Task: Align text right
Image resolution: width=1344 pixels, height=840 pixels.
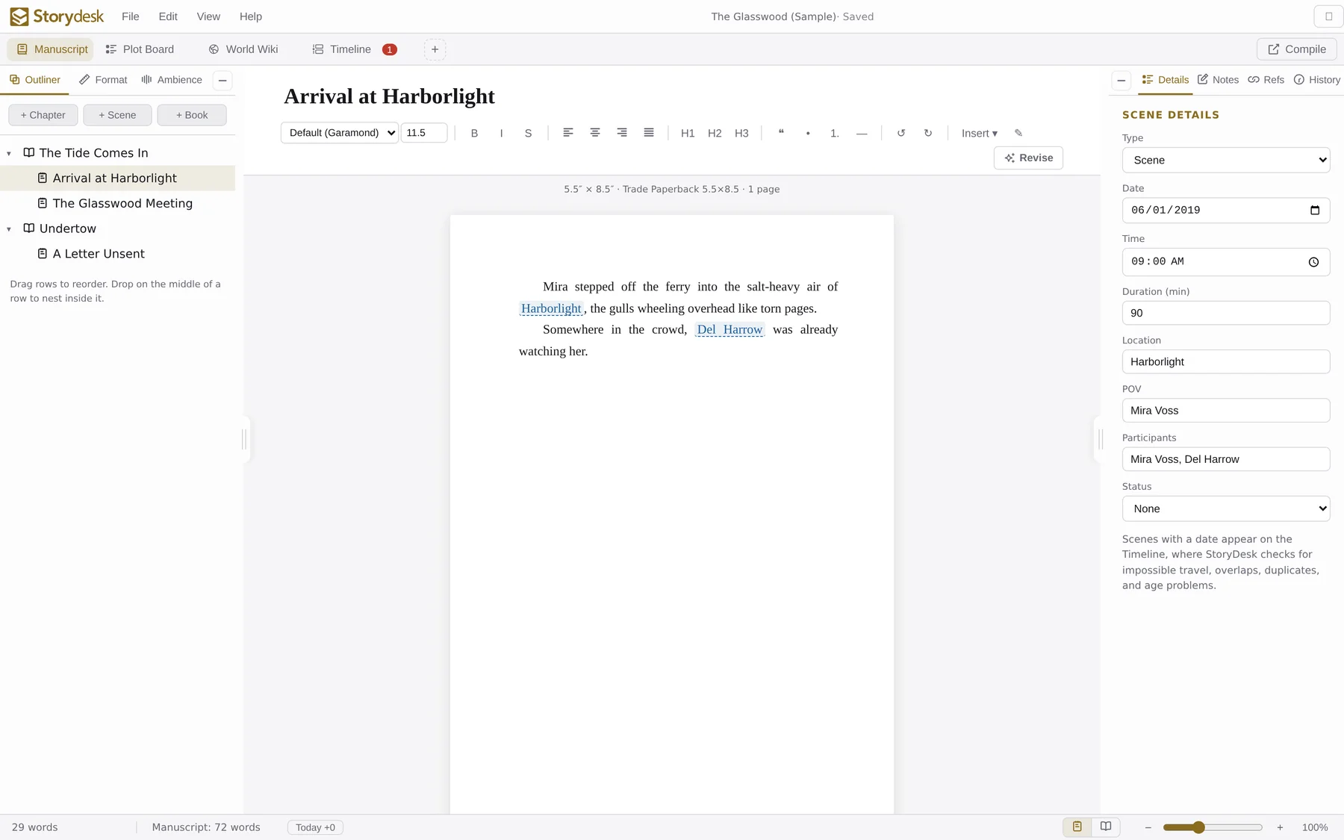Action: (622, 133)
